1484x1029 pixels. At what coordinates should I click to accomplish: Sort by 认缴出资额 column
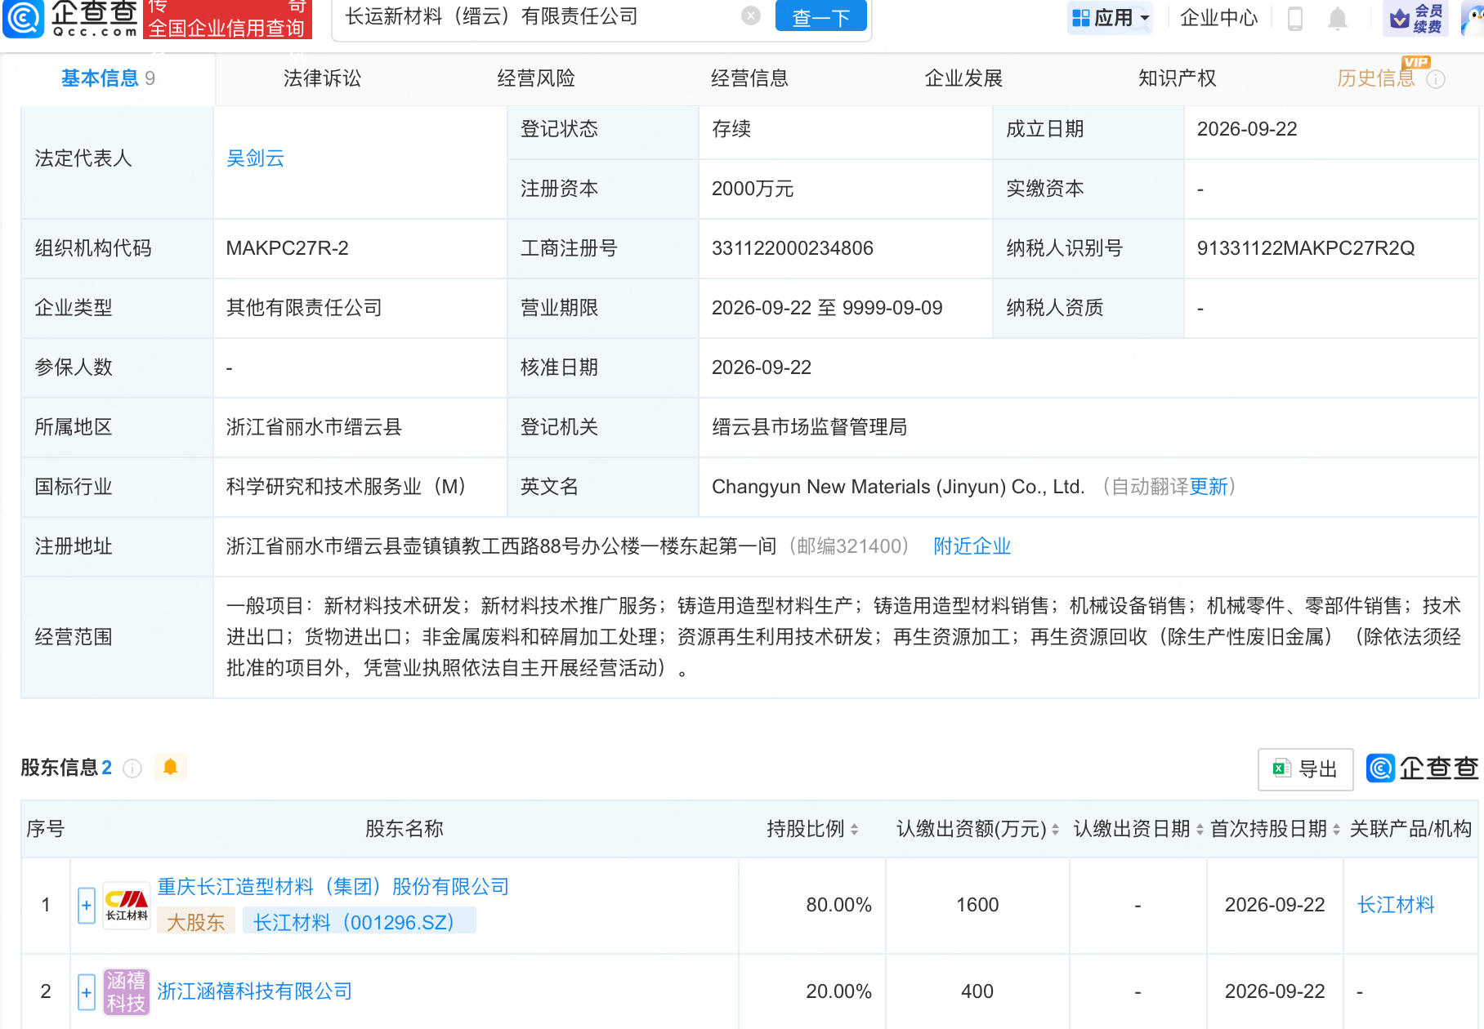tap(977, 829)
